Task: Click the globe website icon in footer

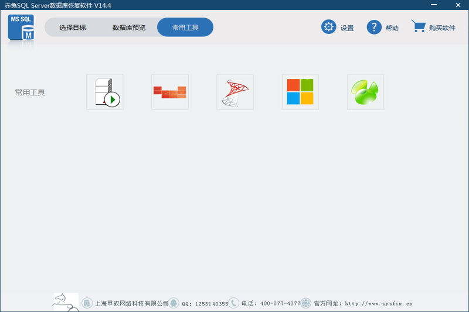Action: (x=305, y=303)
